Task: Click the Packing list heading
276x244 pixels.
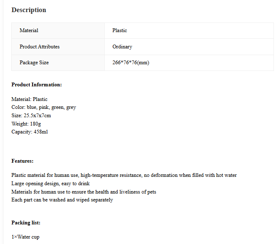Action: (x=26, y=223)
